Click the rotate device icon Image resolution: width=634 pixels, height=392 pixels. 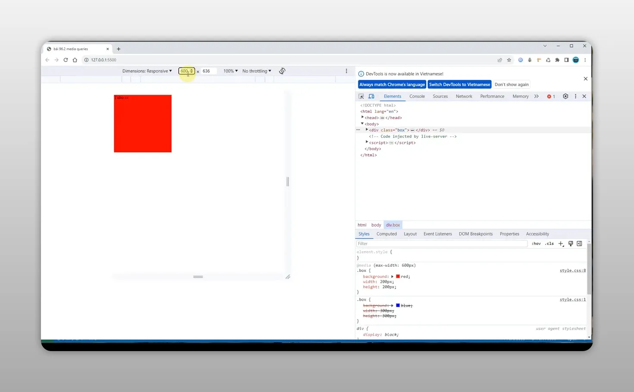(282, 71)
